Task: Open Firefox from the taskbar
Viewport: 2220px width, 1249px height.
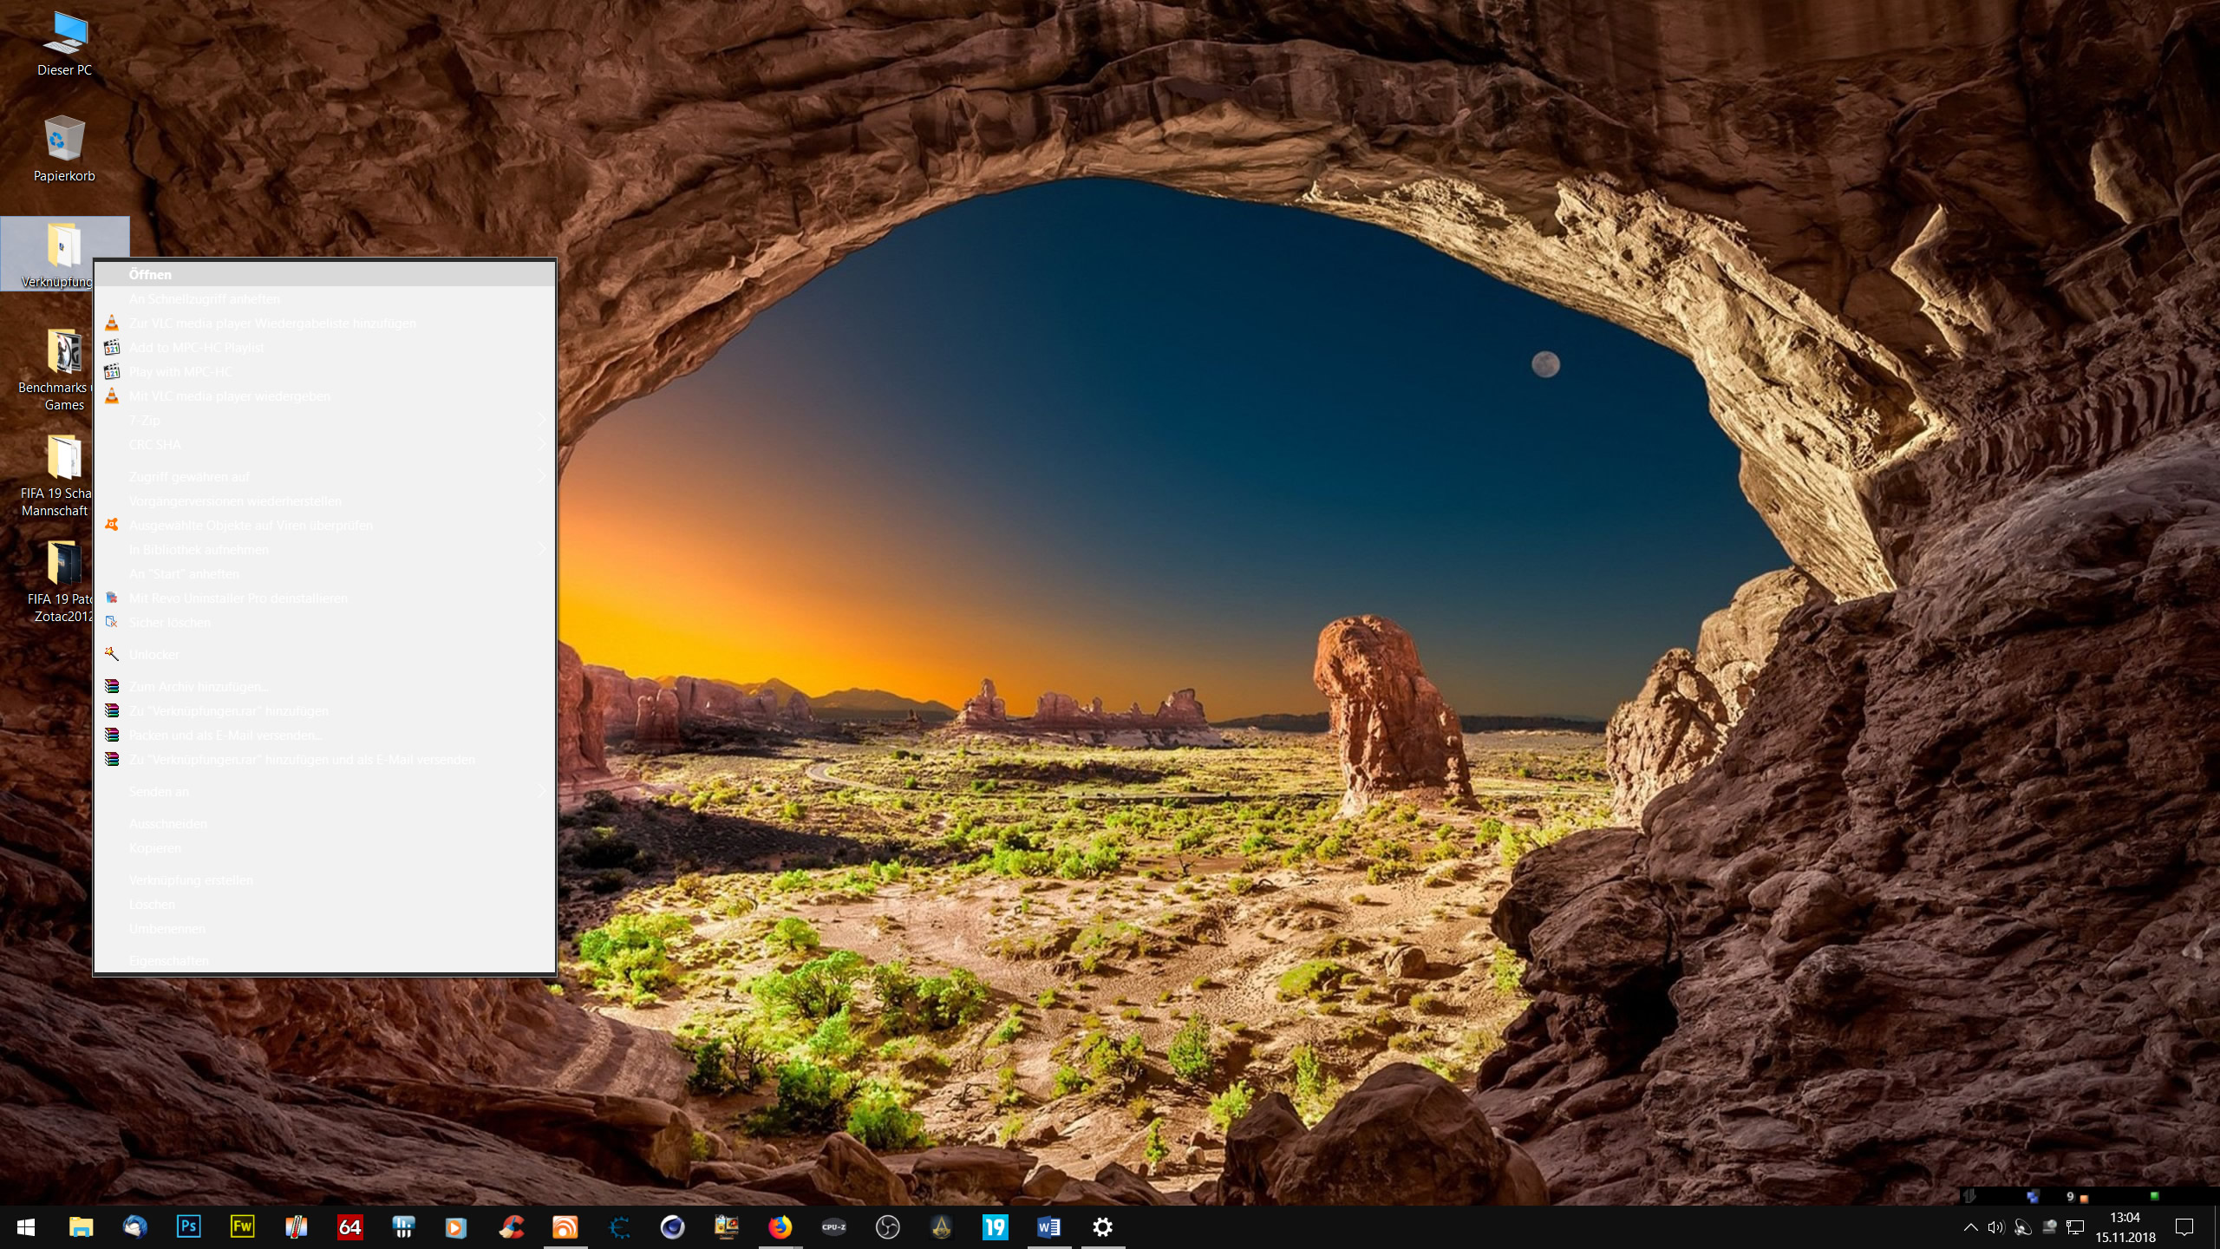Action: [x=780, y=1226]
